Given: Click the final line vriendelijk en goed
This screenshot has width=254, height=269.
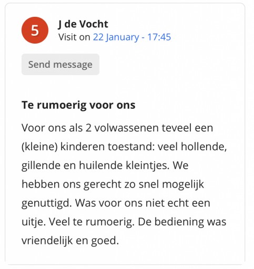Looking at the screenshot, I should pyautogui.click(x=70, y=241).
